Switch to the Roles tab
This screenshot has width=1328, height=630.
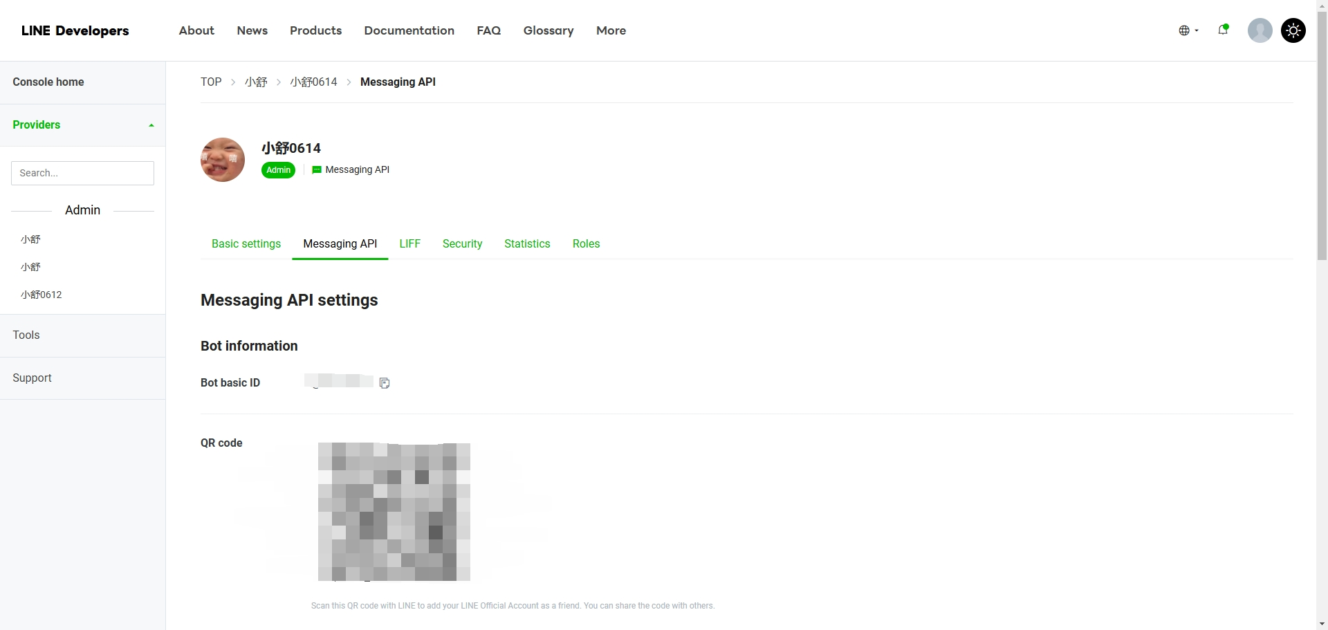(x=586, y=243)
